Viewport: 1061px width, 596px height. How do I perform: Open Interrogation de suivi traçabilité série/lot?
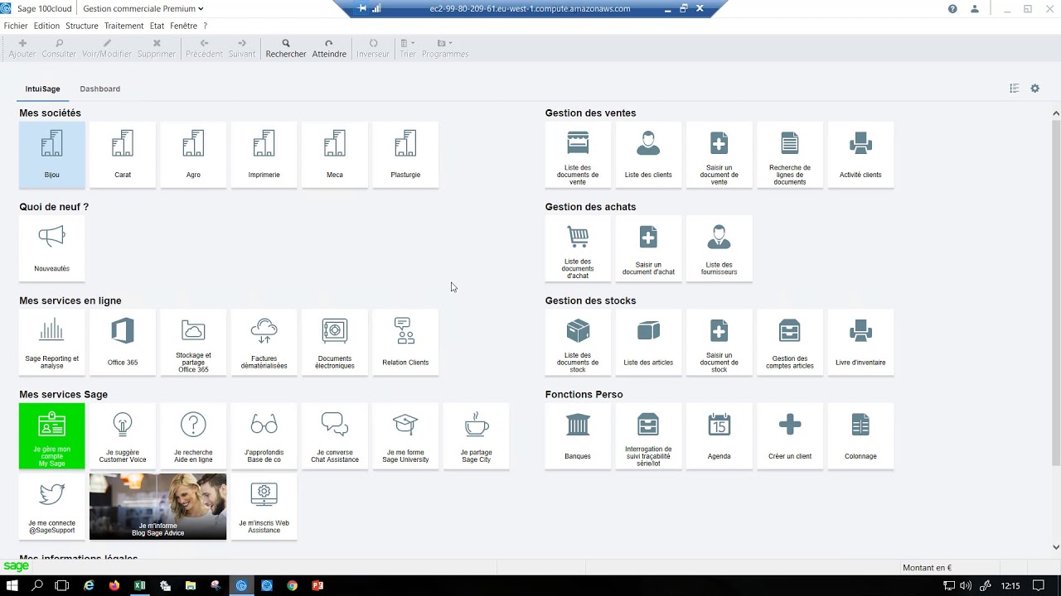click(648, 436)
